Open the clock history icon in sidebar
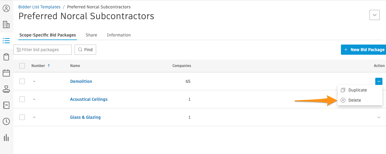Viewport: 386px width, 154px height. (6, 121)
